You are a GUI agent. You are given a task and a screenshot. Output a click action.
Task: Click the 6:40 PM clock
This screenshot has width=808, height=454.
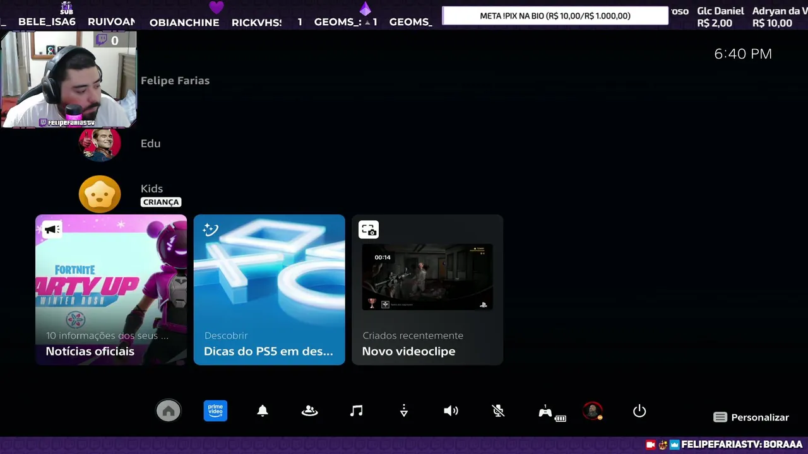tap(743, 54)
